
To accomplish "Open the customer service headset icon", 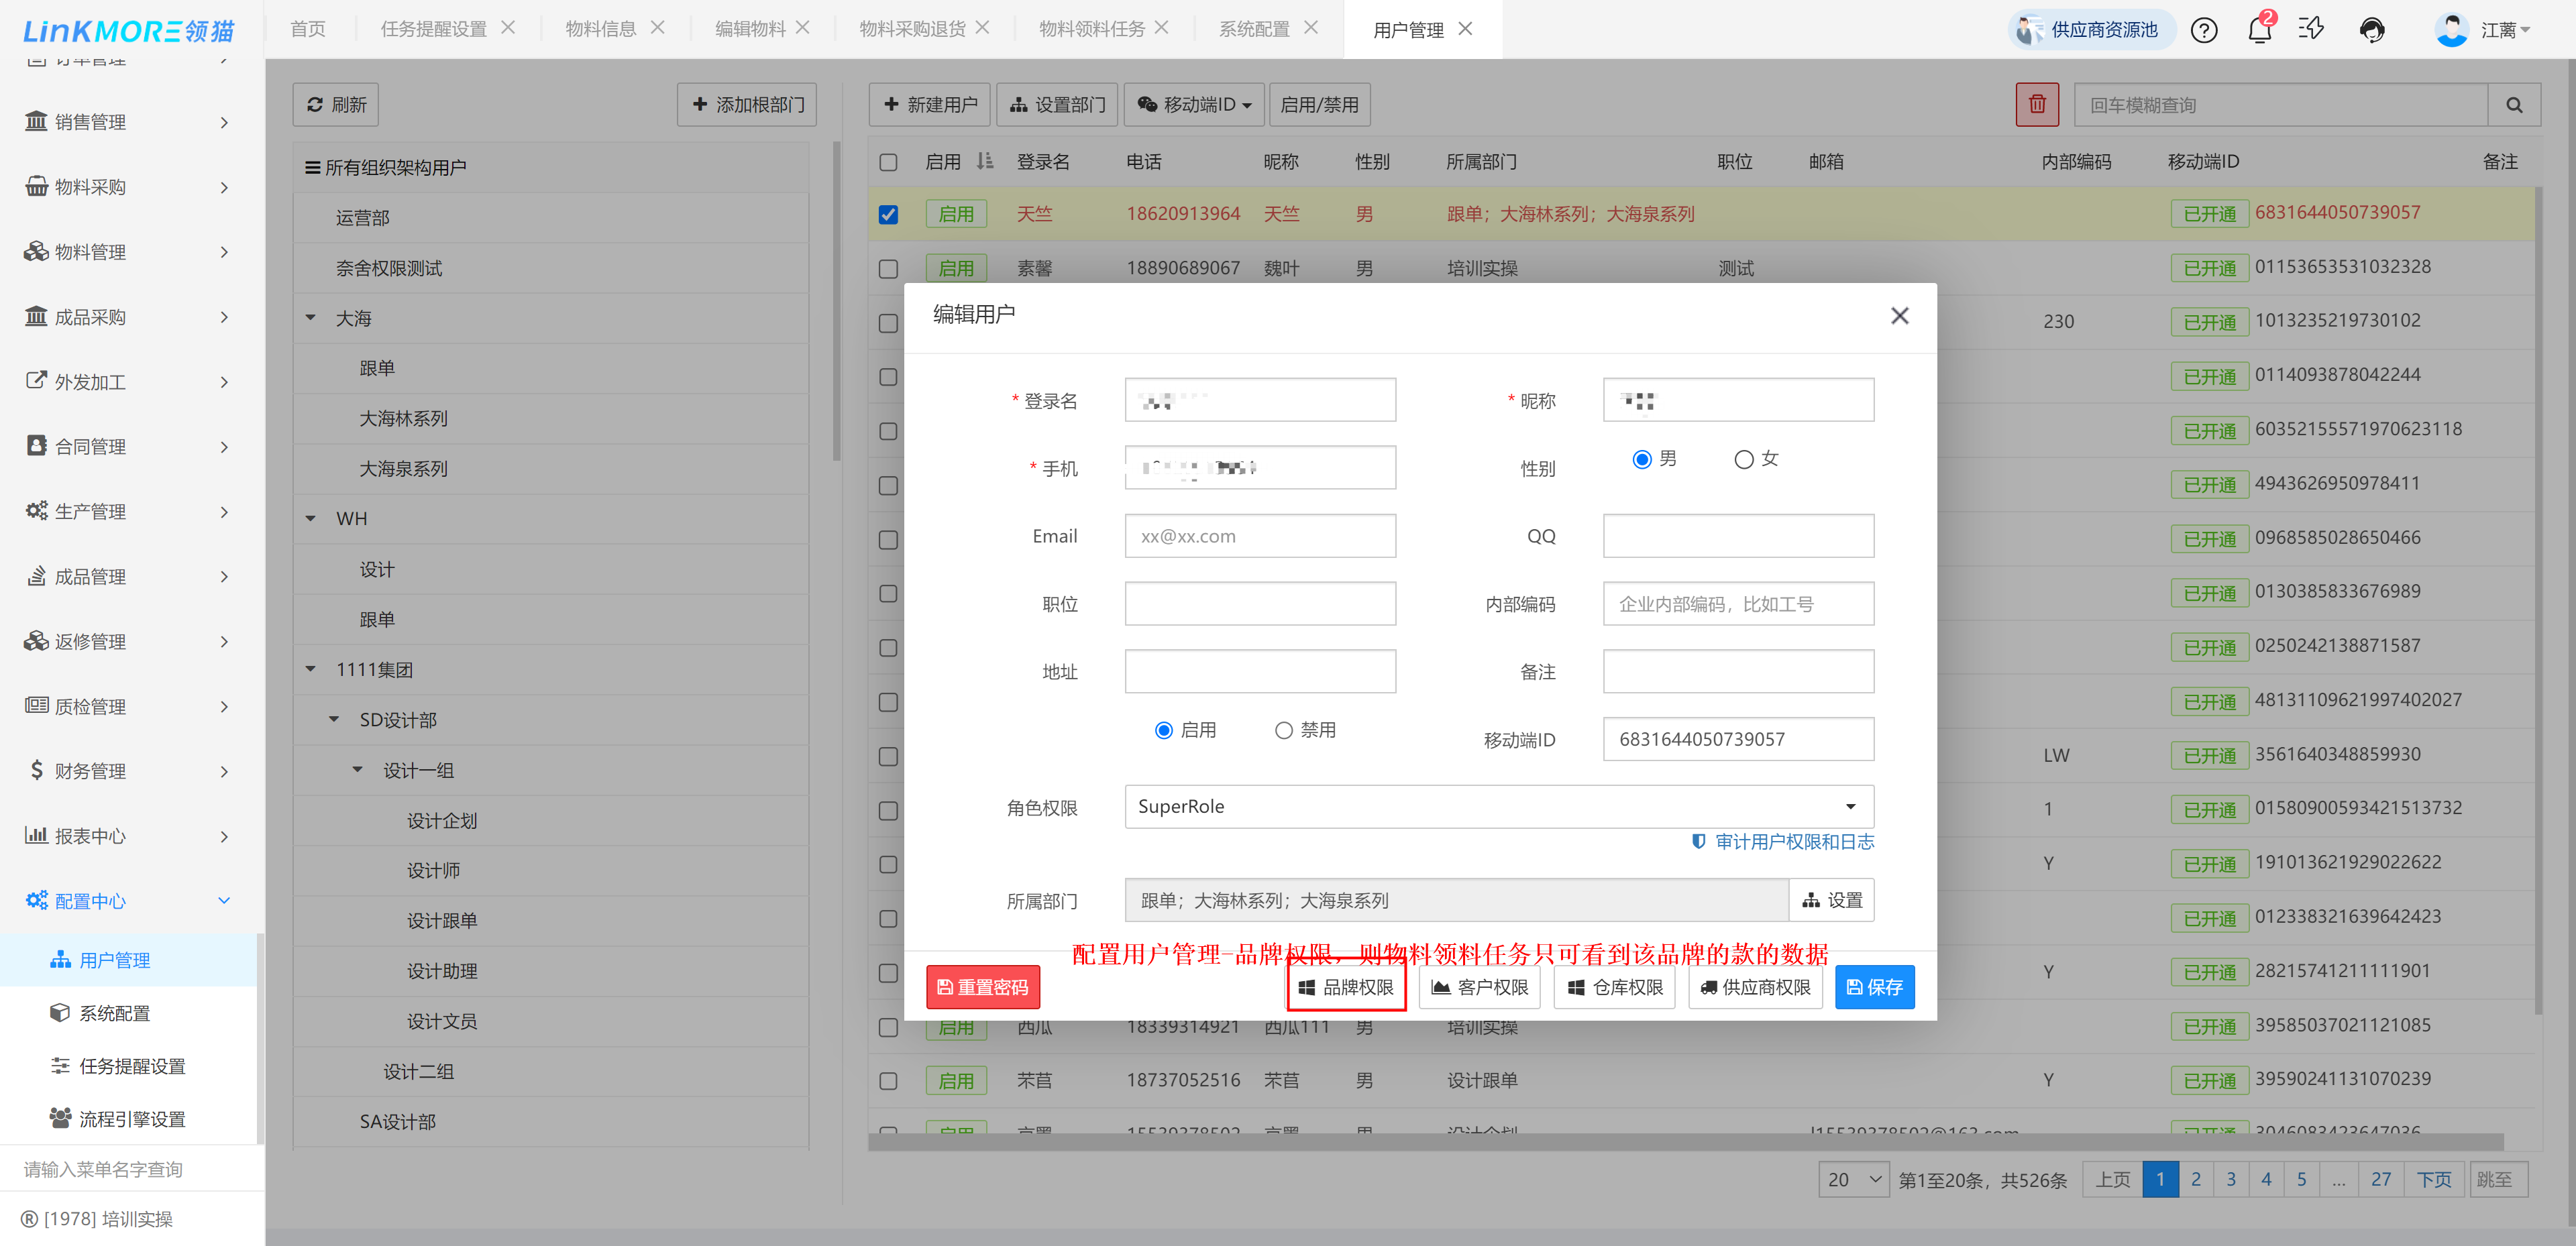I will 2371,30.
